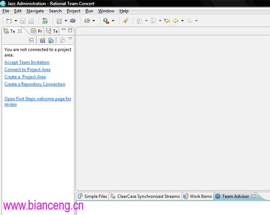
Task: Expand the Run tool dropdown arrow
Action: coord(113,20)
